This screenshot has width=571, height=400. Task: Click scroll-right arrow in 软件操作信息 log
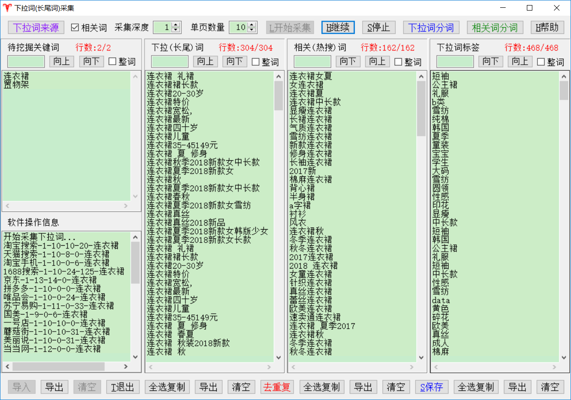pos(126,366)
